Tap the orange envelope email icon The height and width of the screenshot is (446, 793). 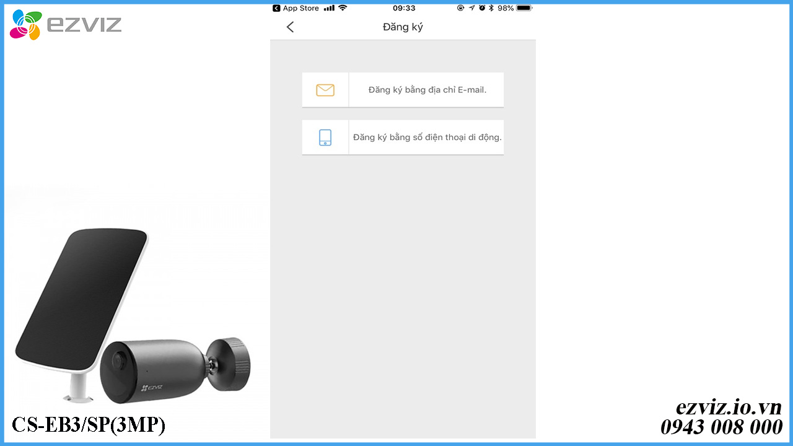325,90
